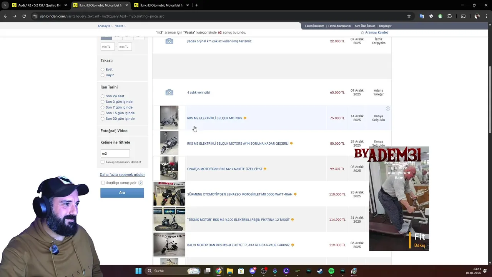Open help icon beside Seçtikçe sonuç getir

(x=141, y=183)
